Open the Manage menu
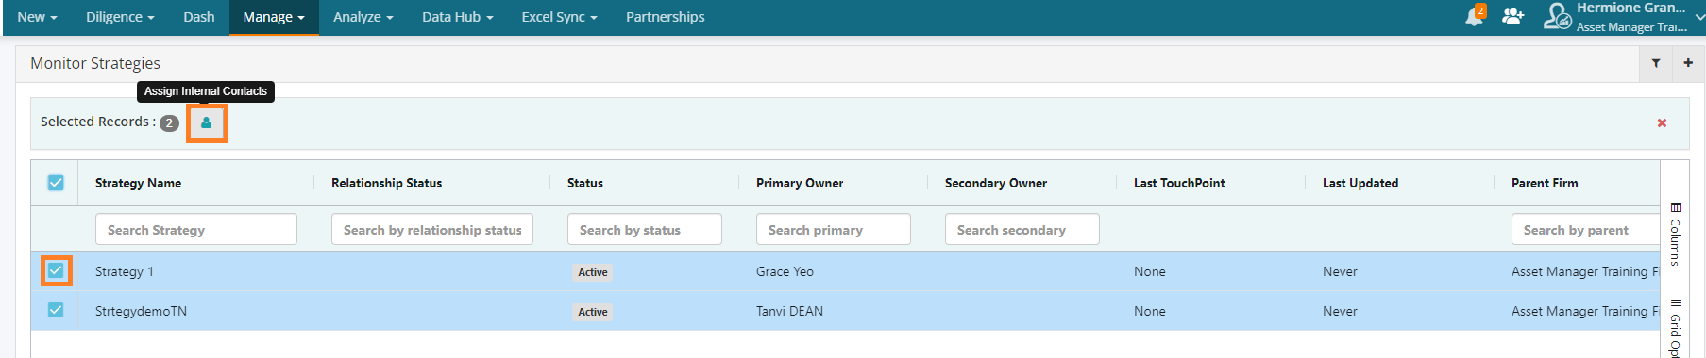This screenshot has width=1706, height=358. [274, 17]
